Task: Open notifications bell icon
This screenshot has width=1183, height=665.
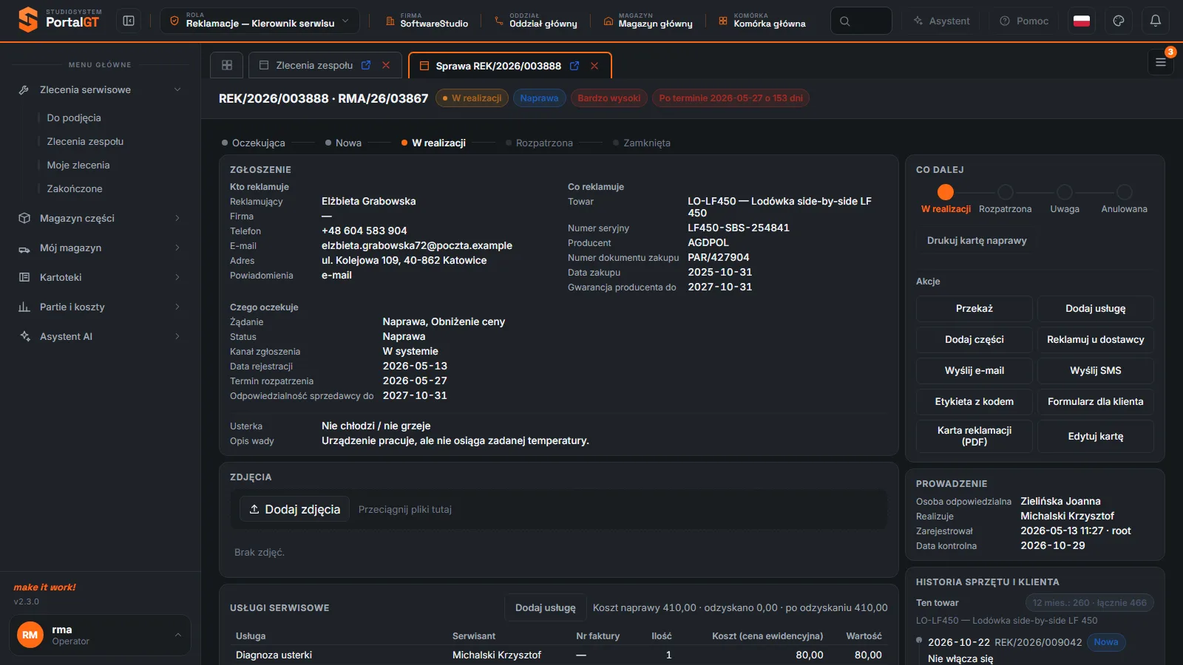Action: (1156, 21)
